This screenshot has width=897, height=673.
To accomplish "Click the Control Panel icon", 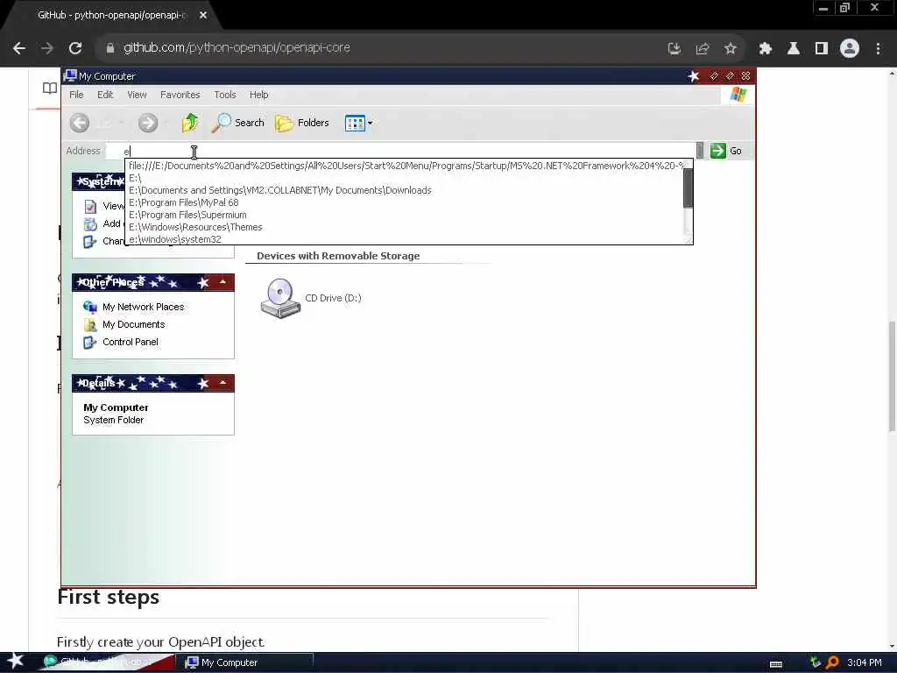I will [90, 343].
